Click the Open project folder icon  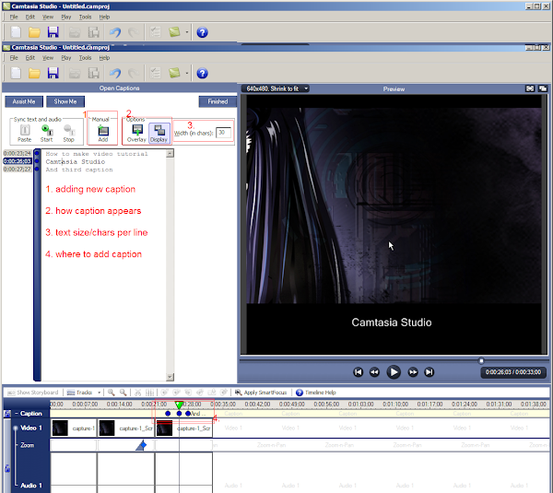point(33,73)
